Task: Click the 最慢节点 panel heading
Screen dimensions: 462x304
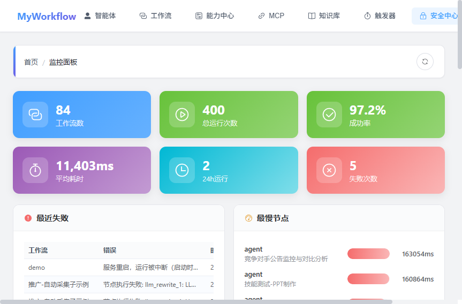Action: coord(273,218)
